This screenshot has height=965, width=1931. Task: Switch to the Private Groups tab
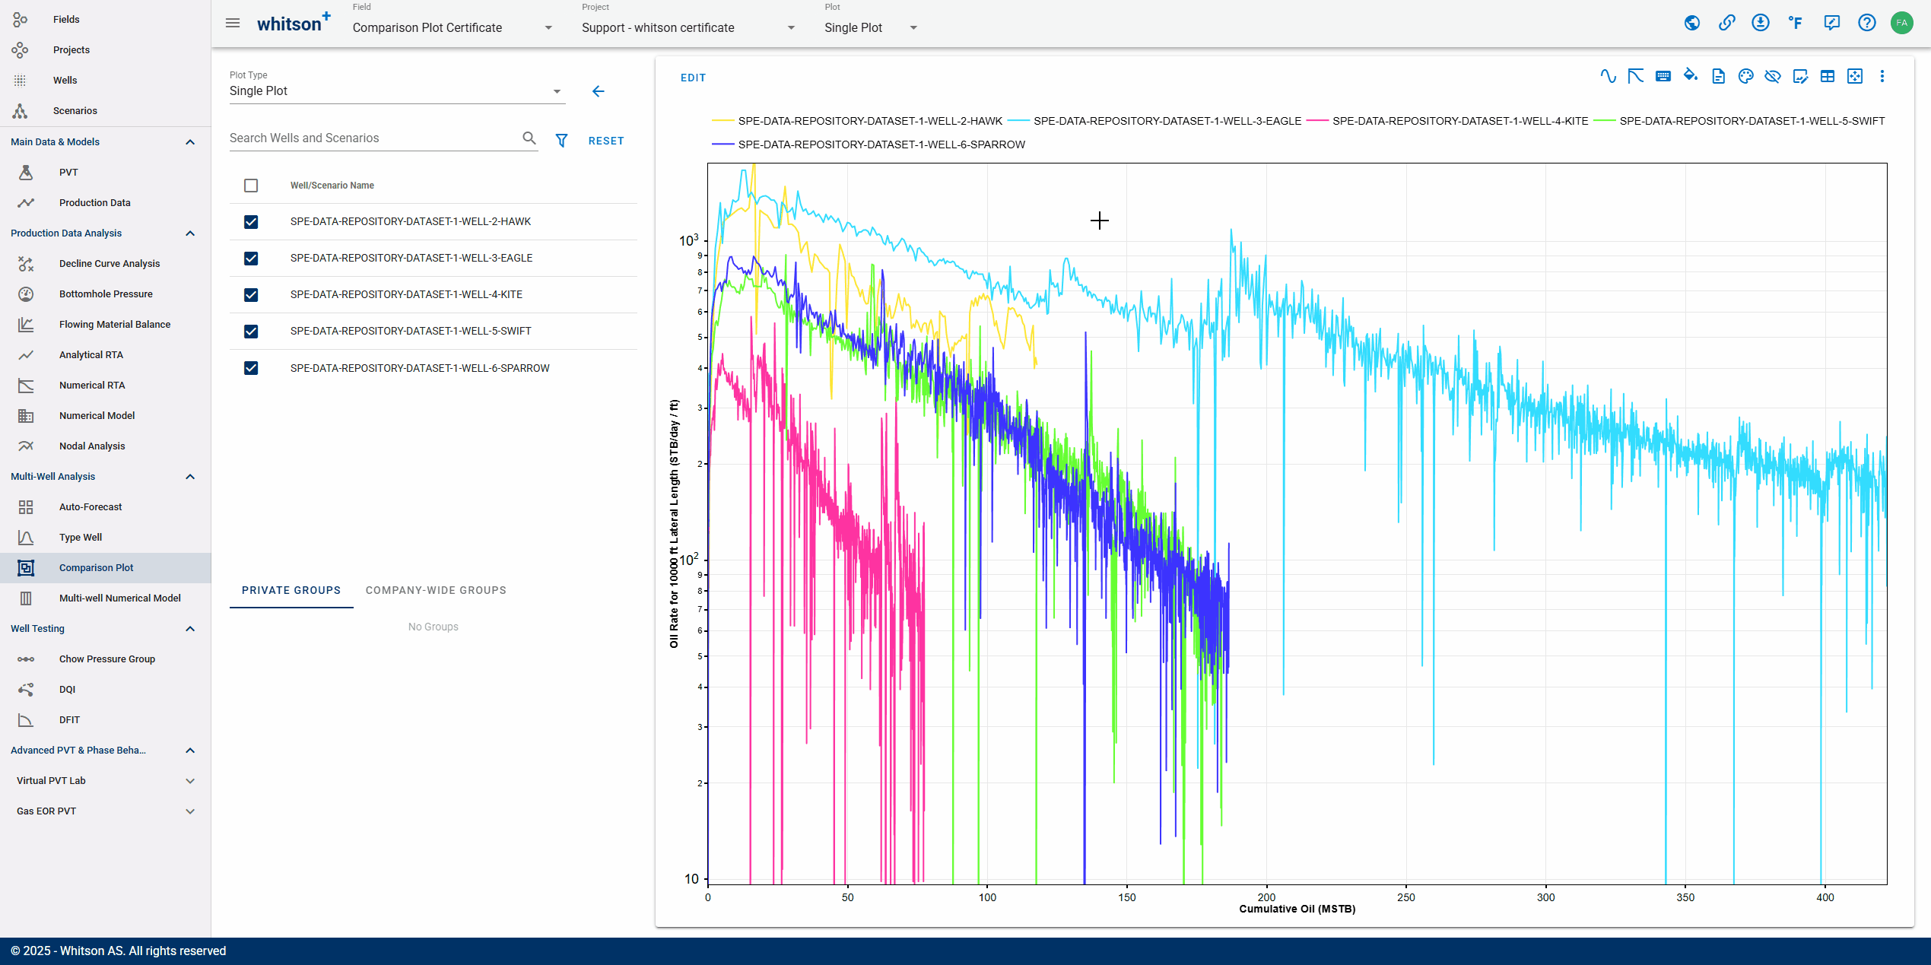291,590
